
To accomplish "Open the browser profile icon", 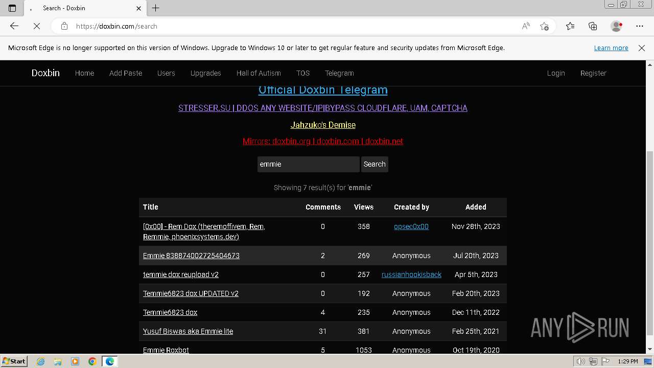I will [617, 26].
